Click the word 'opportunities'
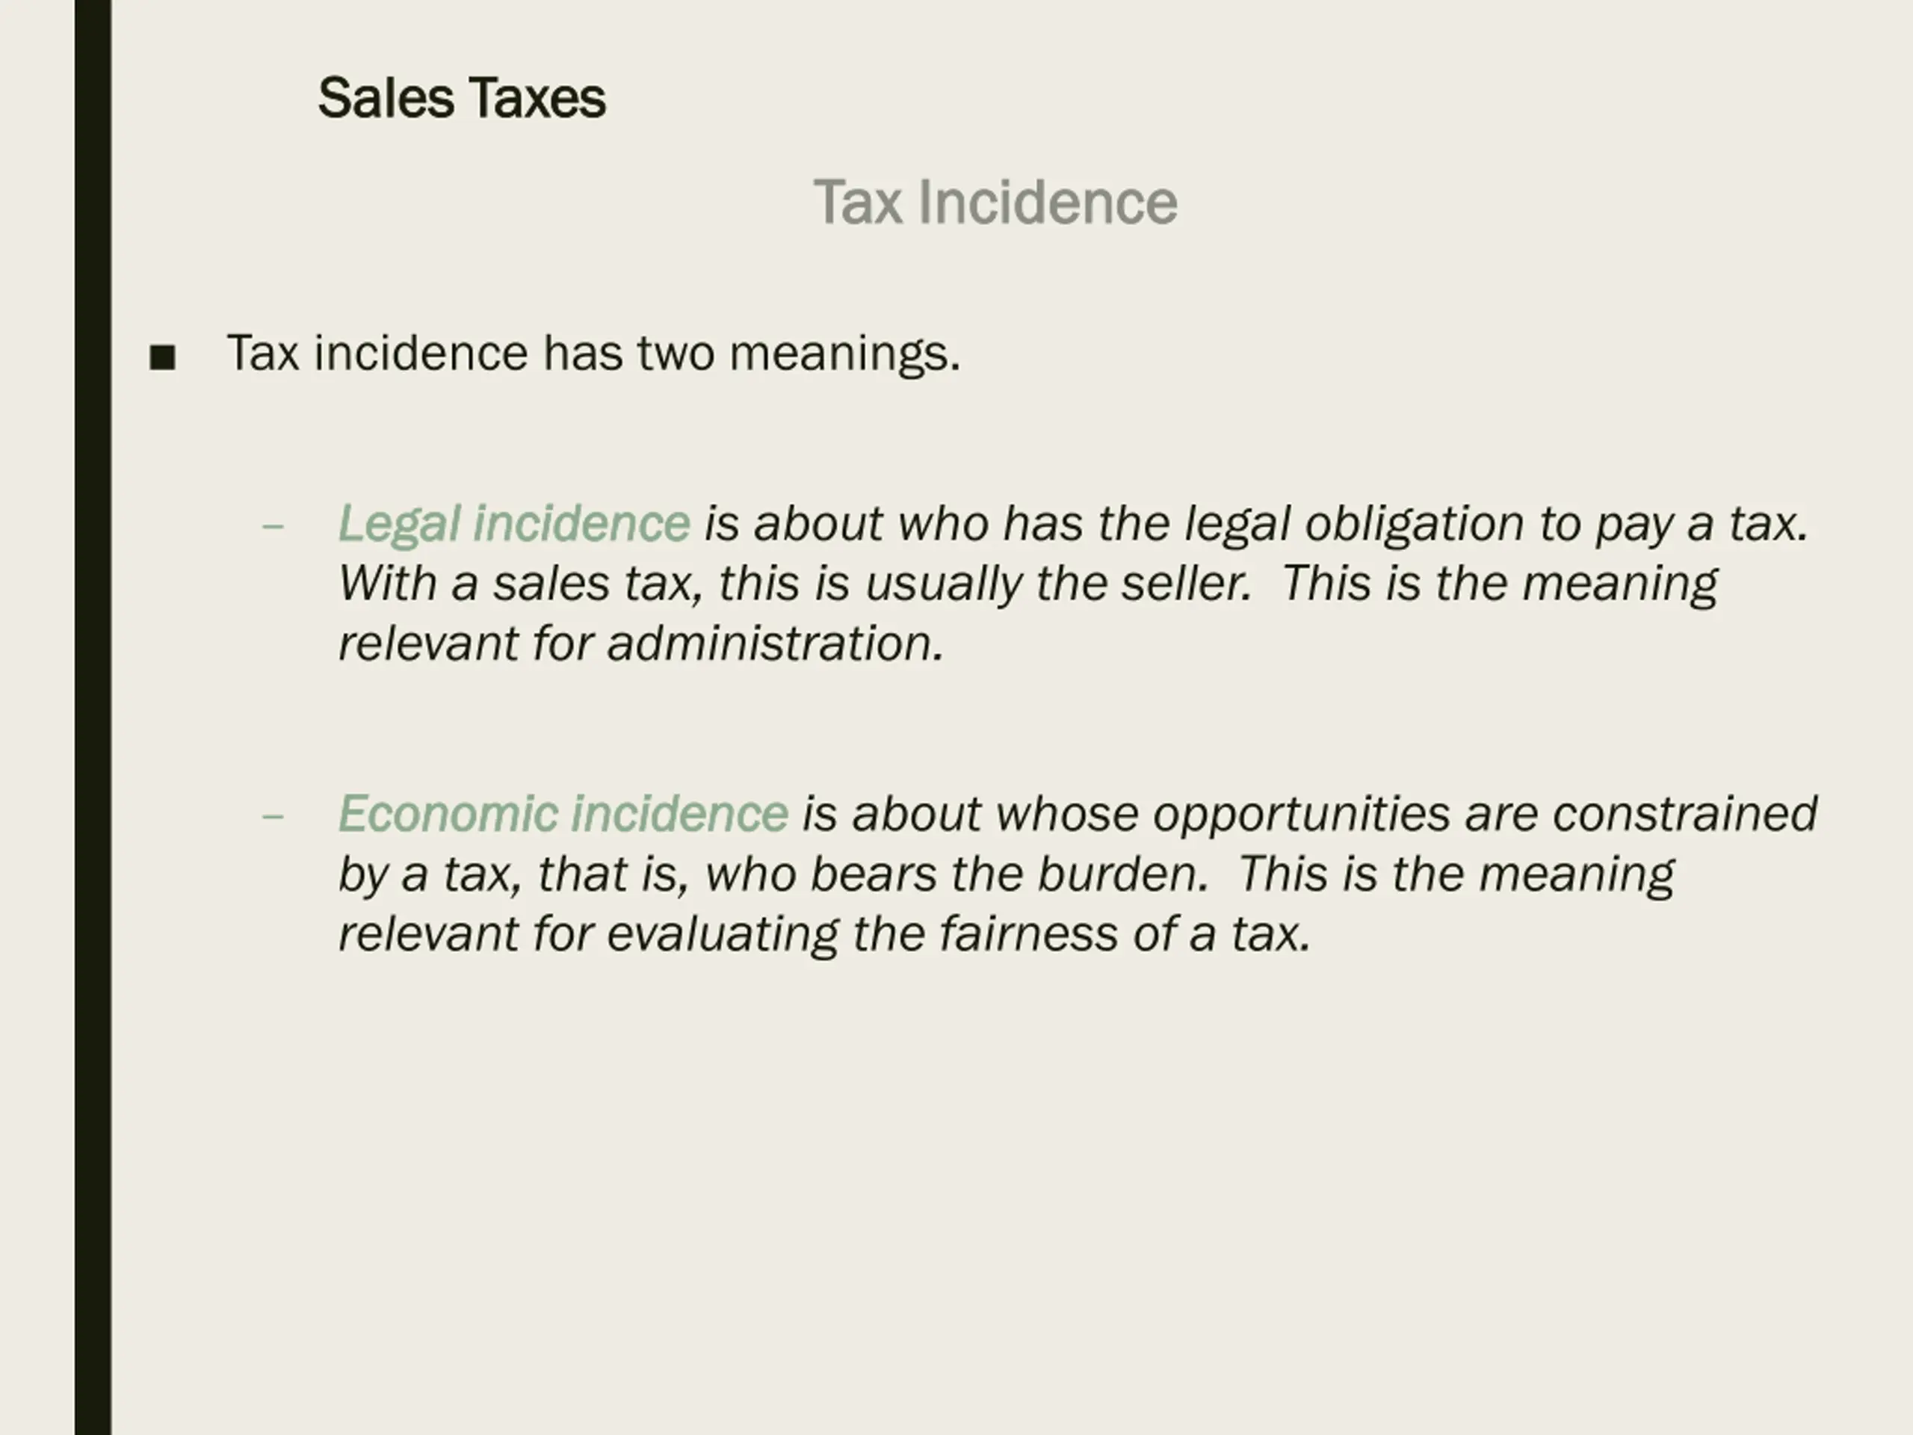Screen dimensions: 1913x1435 [1301, 815]
